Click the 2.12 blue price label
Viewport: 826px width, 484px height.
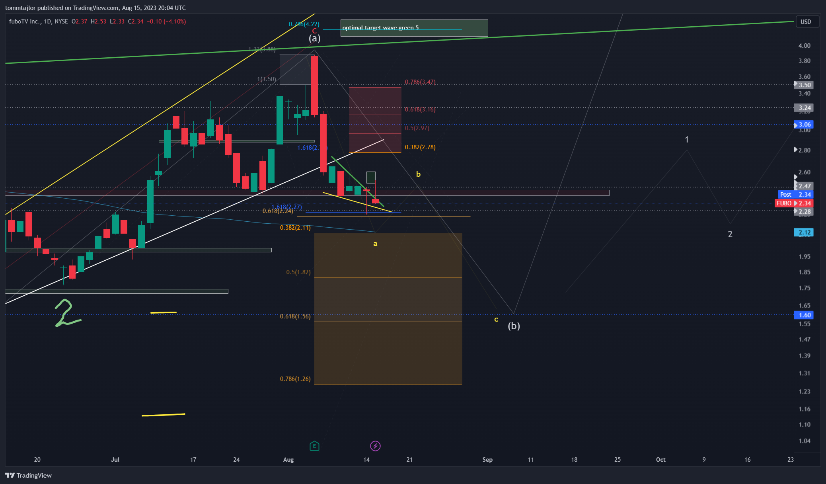pos(804,232)
